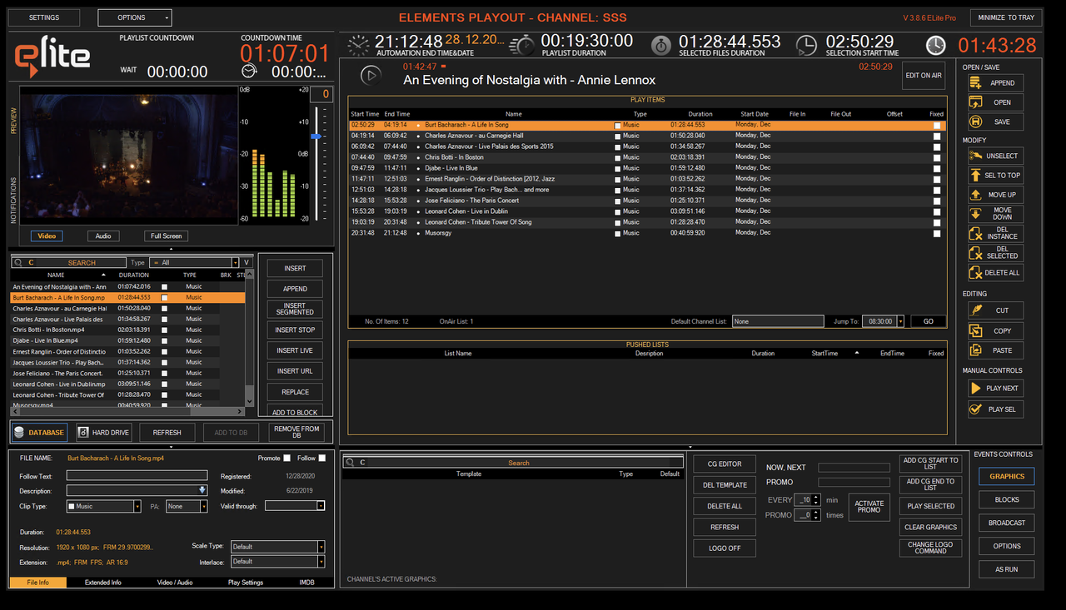Open the Options dropdown at top
The height and width of the screenshot is (610, 1066).
pos(134,17)
